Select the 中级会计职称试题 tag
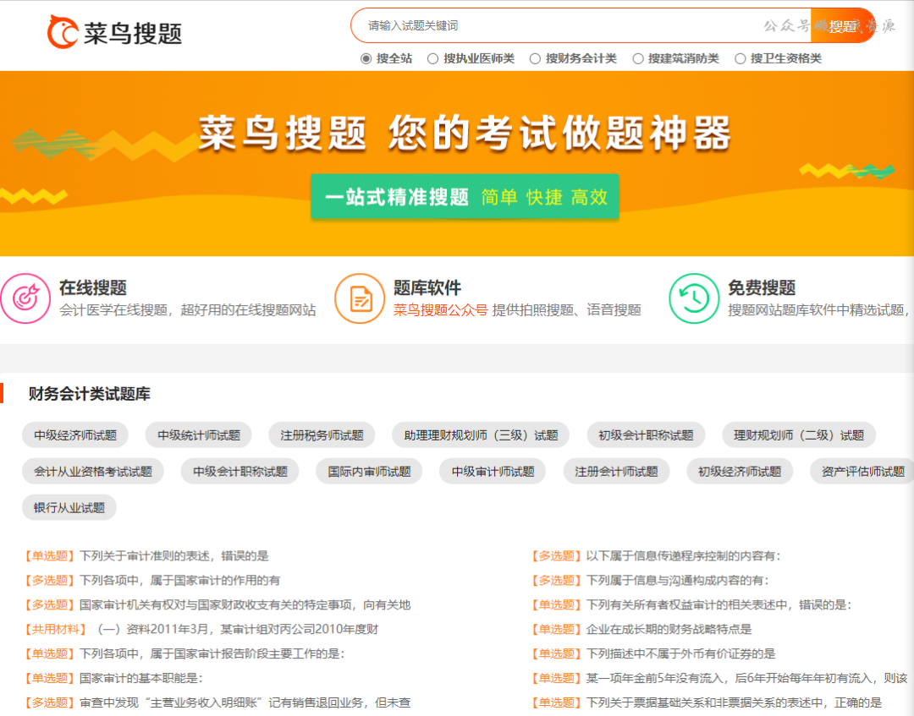The height and width of the screenshot is (716, 914). point(240,472)
